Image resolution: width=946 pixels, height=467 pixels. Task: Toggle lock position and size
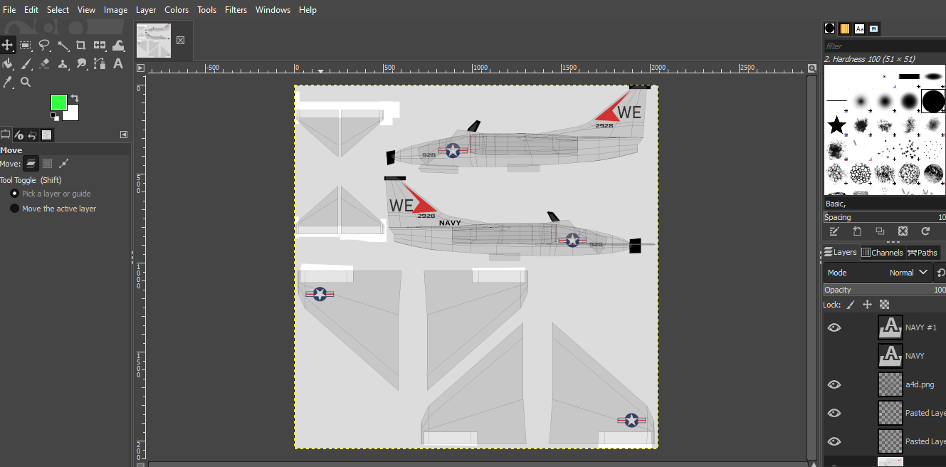click(x=867, y=305)
